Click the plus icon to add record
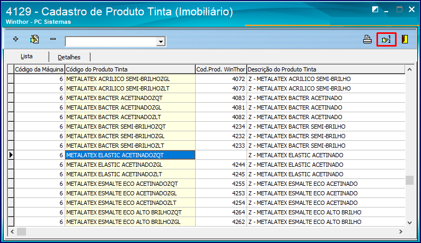The height and width of the screenshot is (243, 421). tap(15, 39)
